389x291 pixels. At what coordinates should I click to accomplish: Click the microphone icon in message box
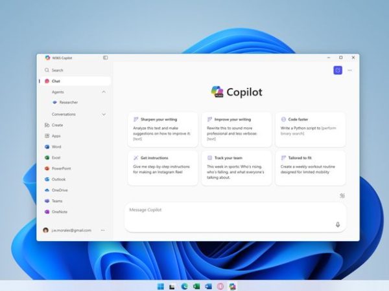[337, 224]
